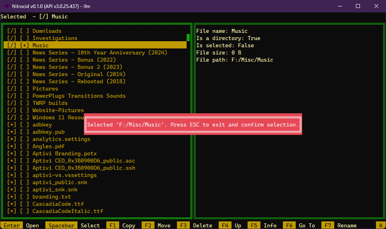Select the branding.txt file entry
This screenshot has width=386, height=229.
point(51,197)
